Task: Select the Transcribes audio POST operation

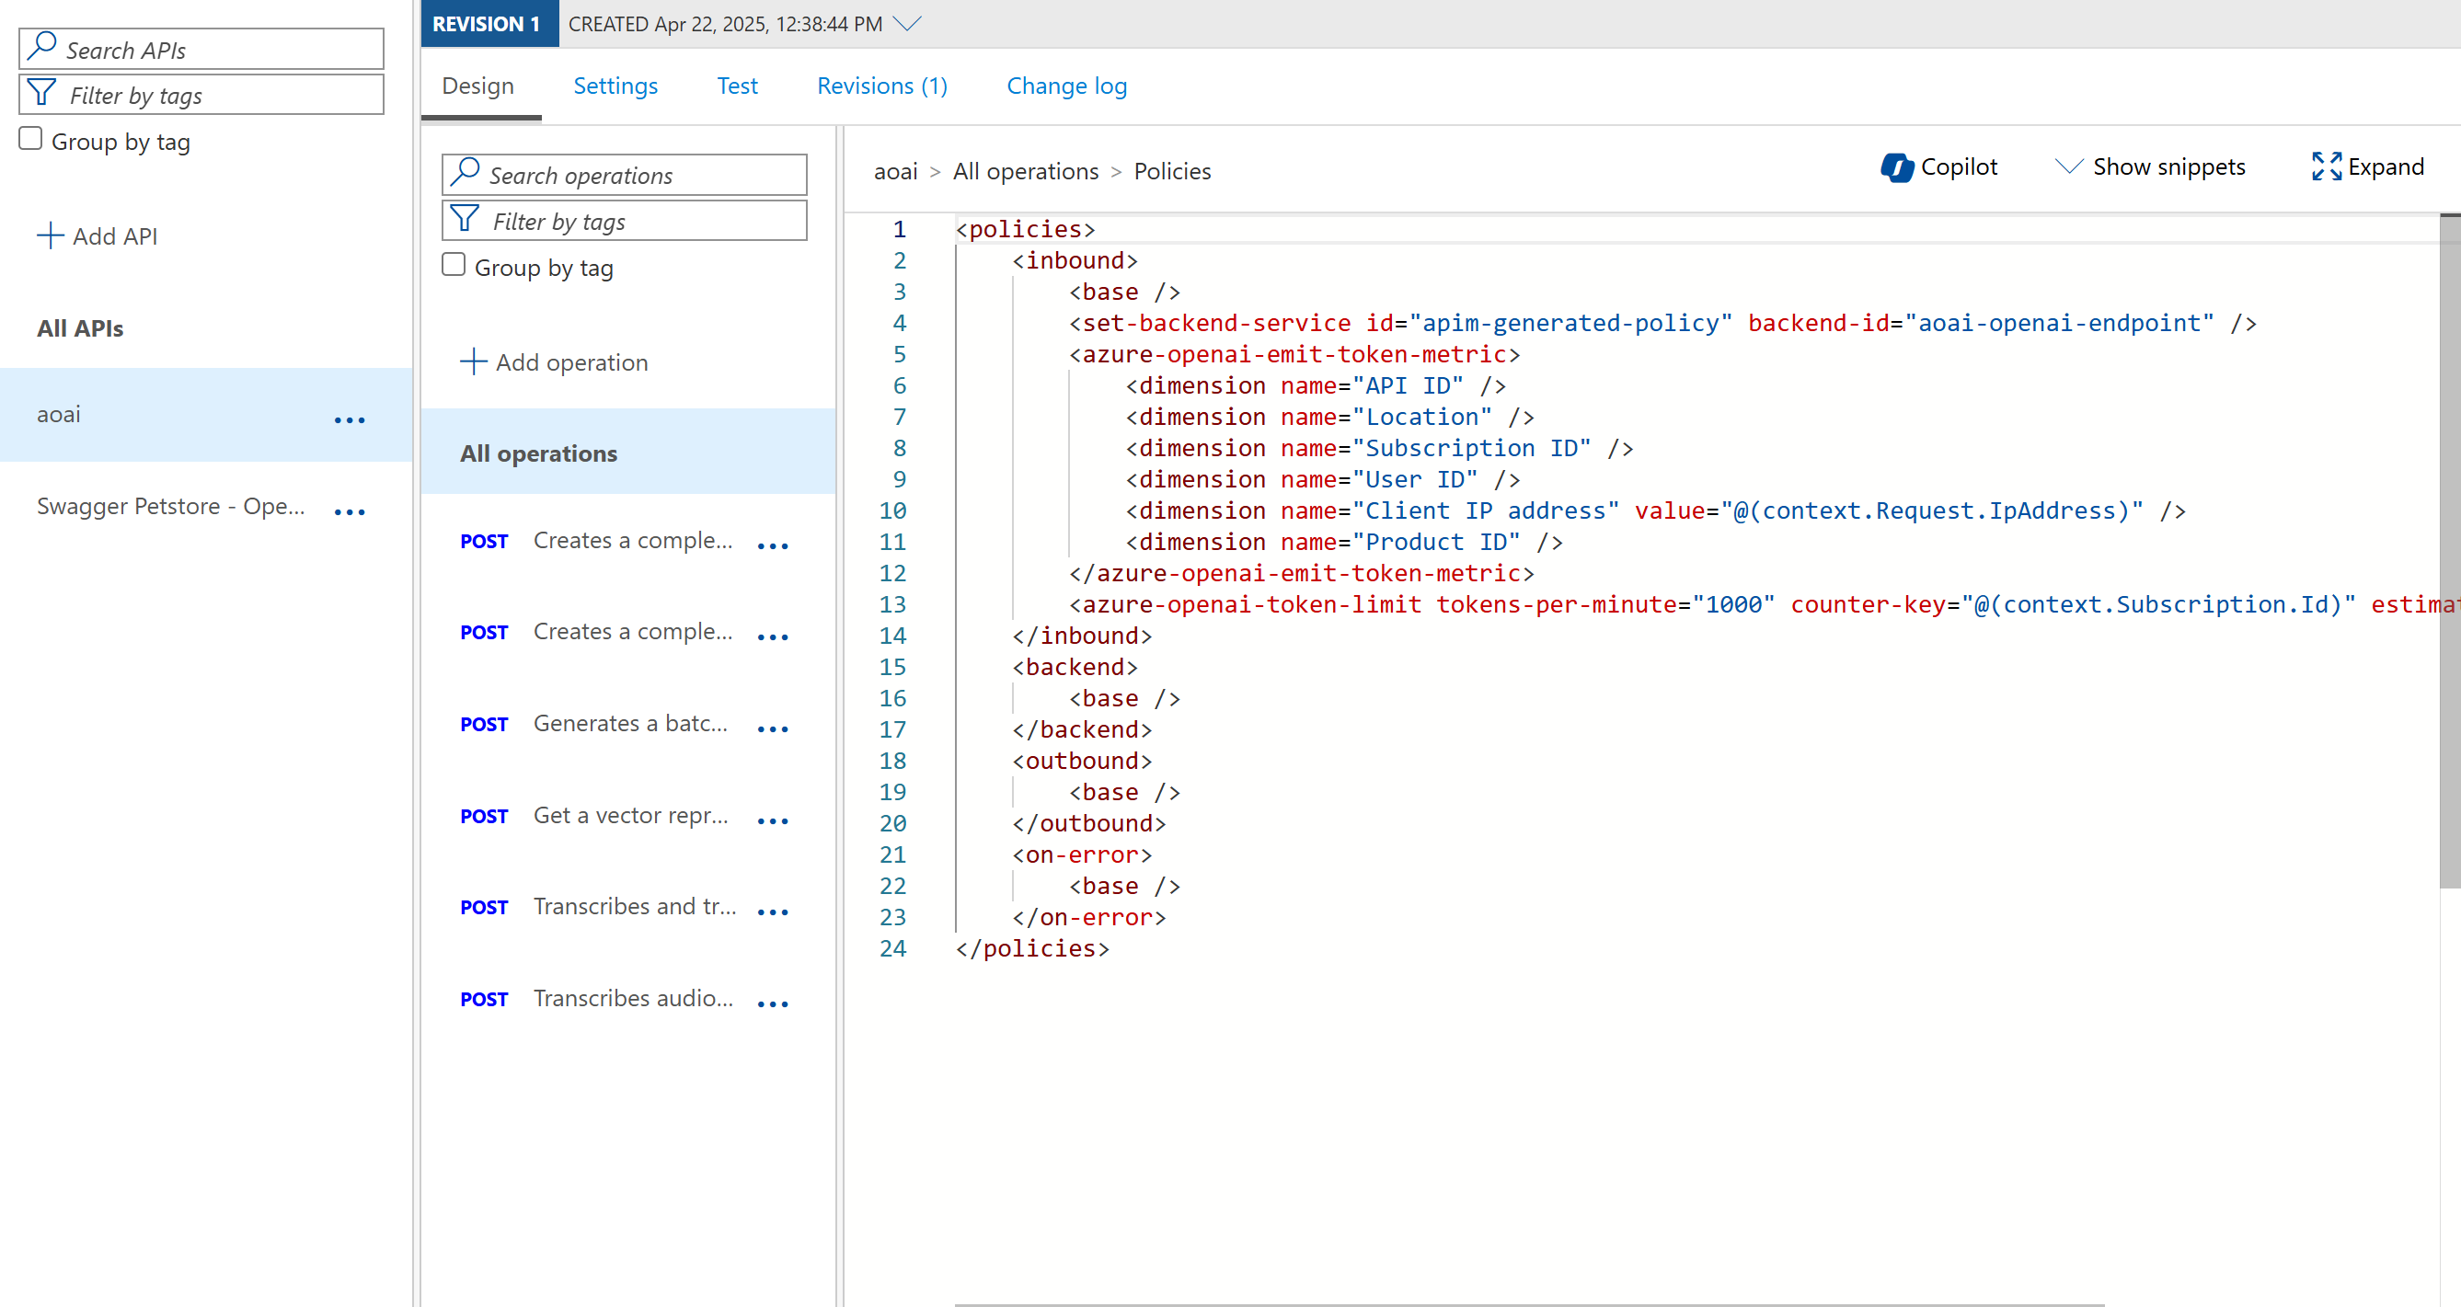Action: [x=632, y=998]
